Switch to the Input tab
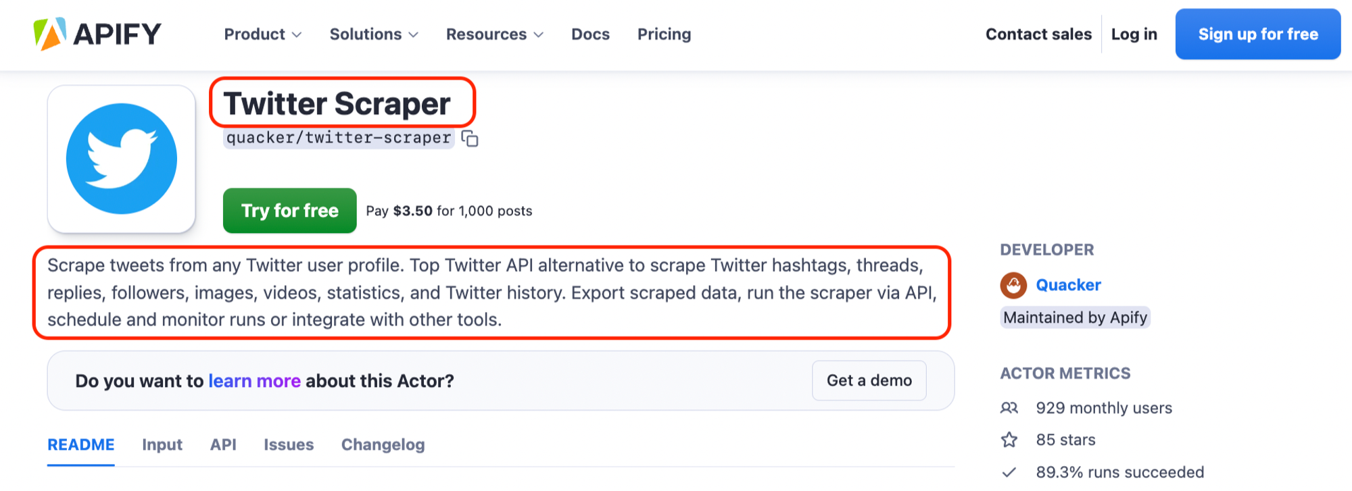Viewport: 1352px width, 491px height. click(162, 444)
